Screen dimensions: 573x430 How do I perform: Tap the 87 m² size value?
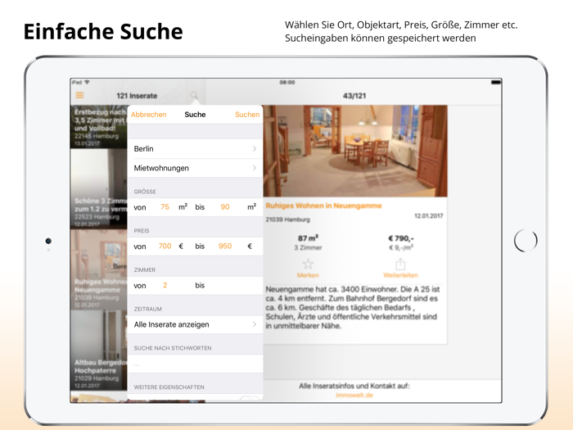pos(308,238)
